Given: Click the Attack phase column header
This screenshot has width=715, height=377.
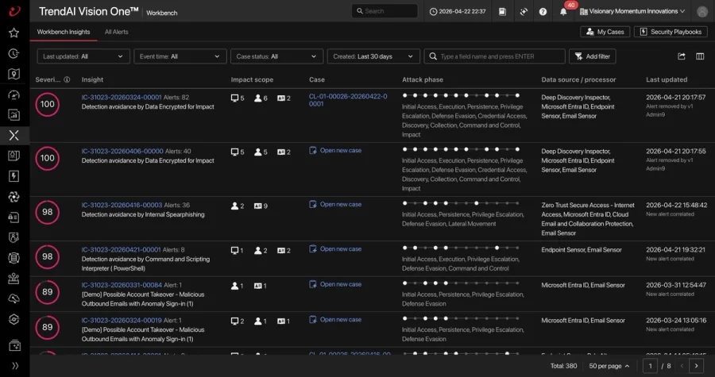Looking at the screenshot, I should pyautogui.click(x=423, y=79).
